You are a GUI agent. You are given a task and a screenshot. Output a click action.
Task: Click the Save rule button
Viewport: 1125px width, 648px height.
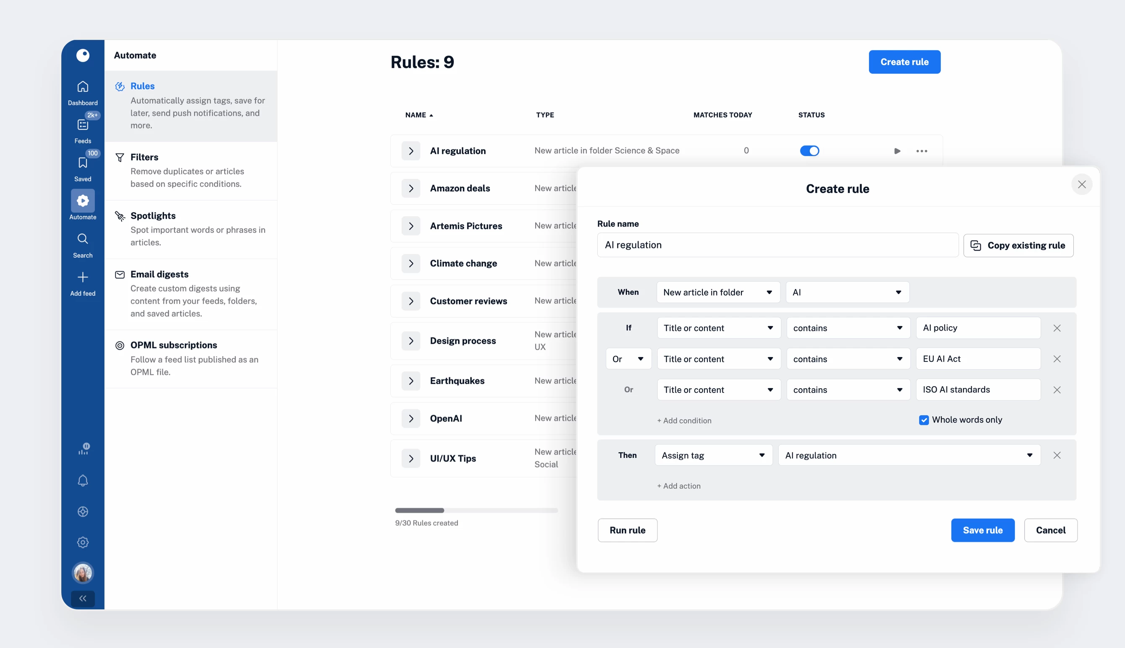[983, 530]
